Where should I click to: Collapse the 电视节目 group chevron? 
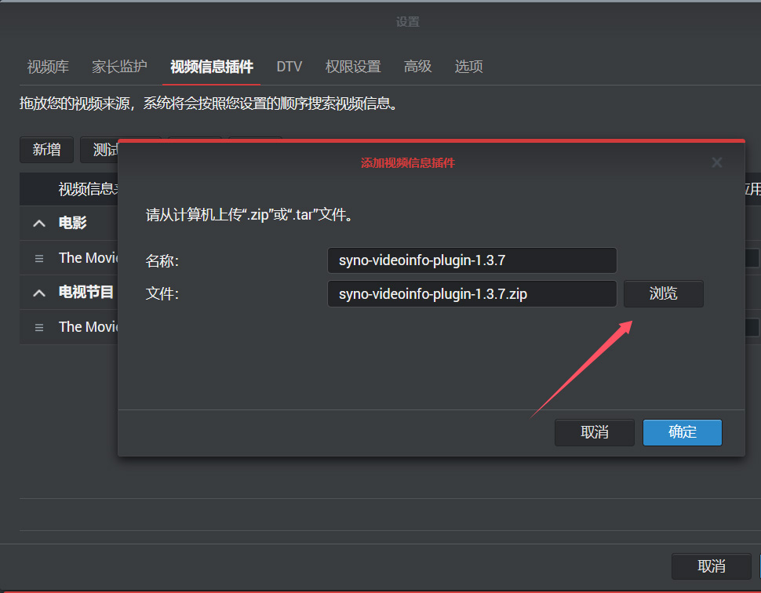pos(39,293)
